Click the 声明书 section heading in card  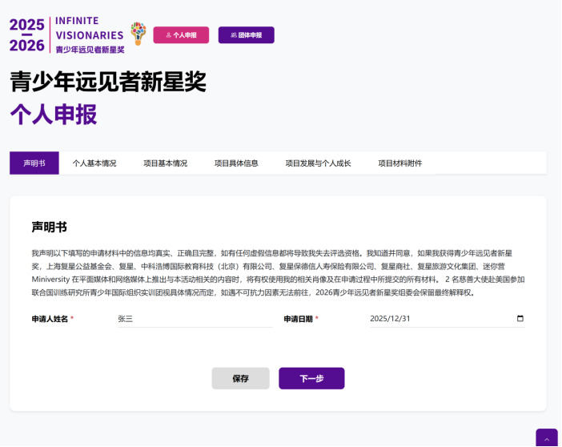[50, 227]
